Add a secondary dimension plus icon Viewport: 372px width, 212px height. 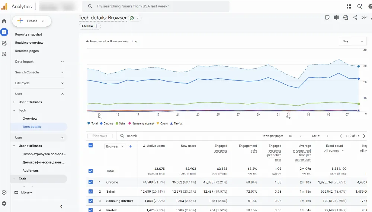point(131,146)
